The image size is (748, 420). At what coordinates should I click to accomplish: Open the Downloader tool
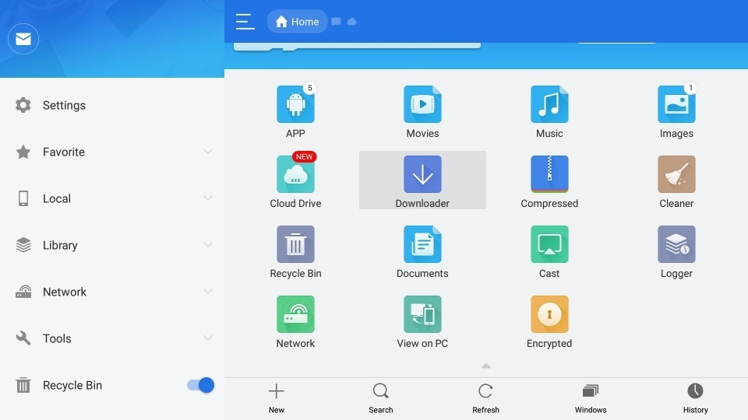pyautogui.click(x=422, y=175)
